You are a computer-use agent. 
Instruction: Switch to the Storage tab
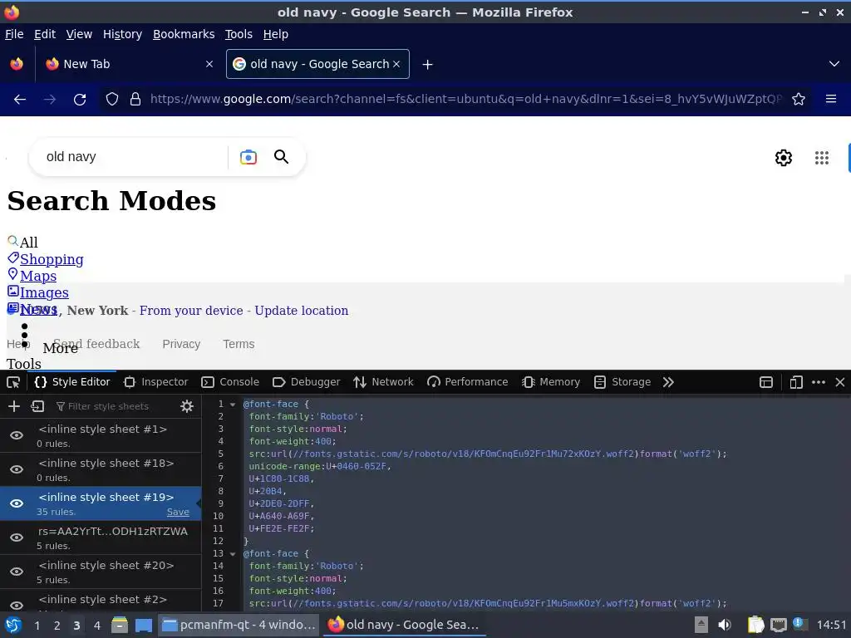(622, 382)
